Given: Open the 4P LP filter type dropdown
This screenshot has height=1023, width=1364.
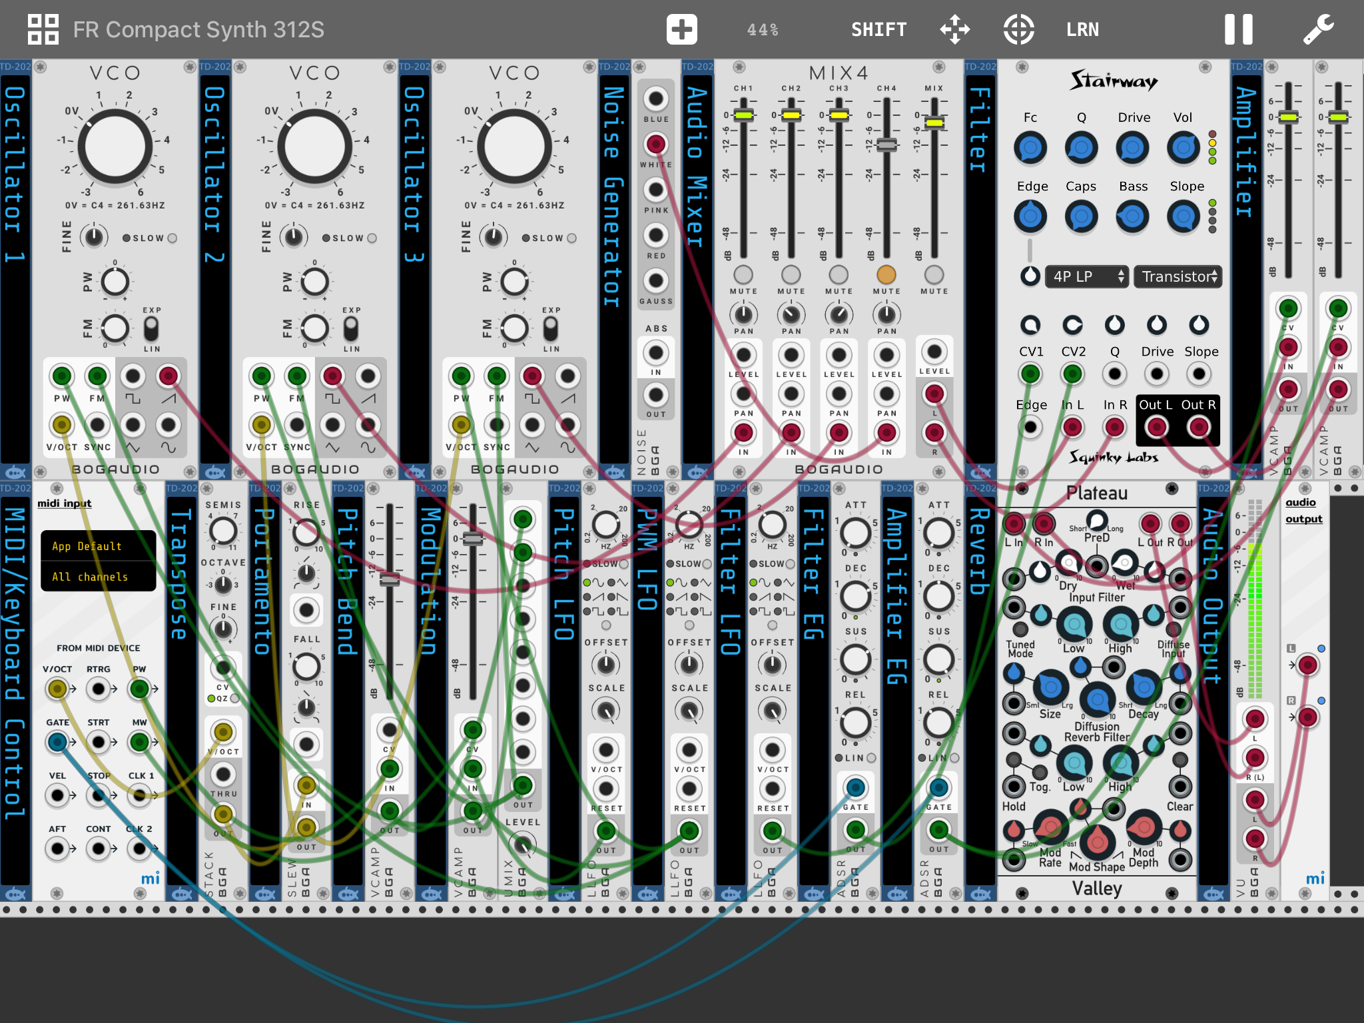Looking at the screenshot, I should click(x=1086, y=276).
